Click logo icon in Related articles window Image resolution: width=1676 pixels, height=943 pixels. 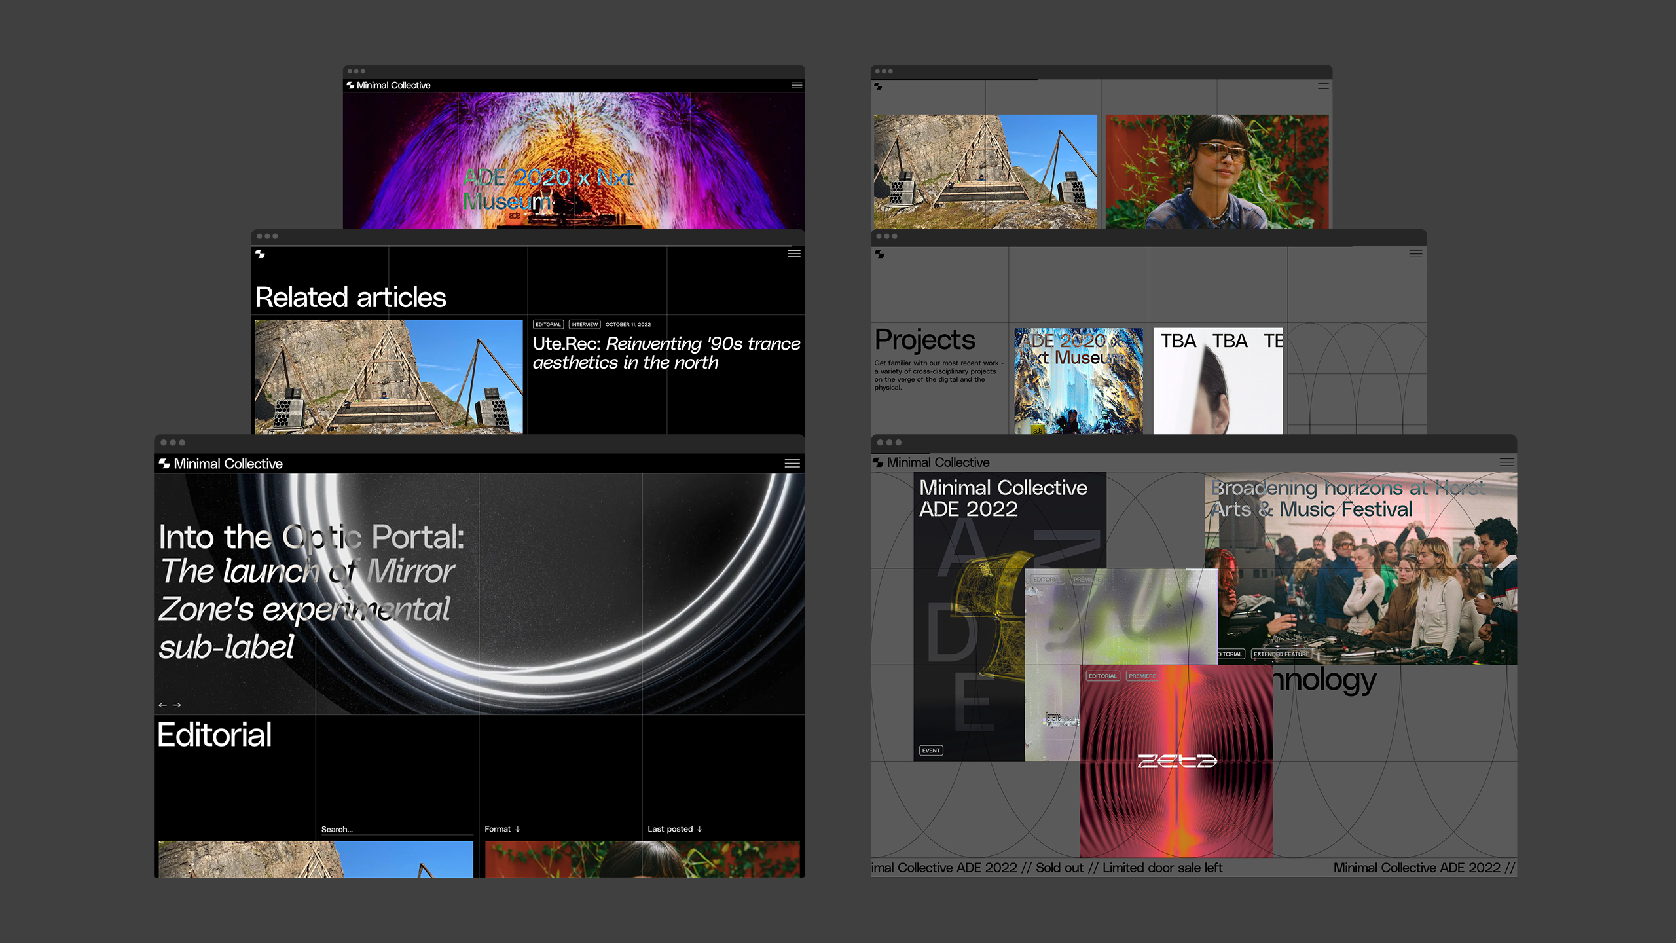(261, 254)
